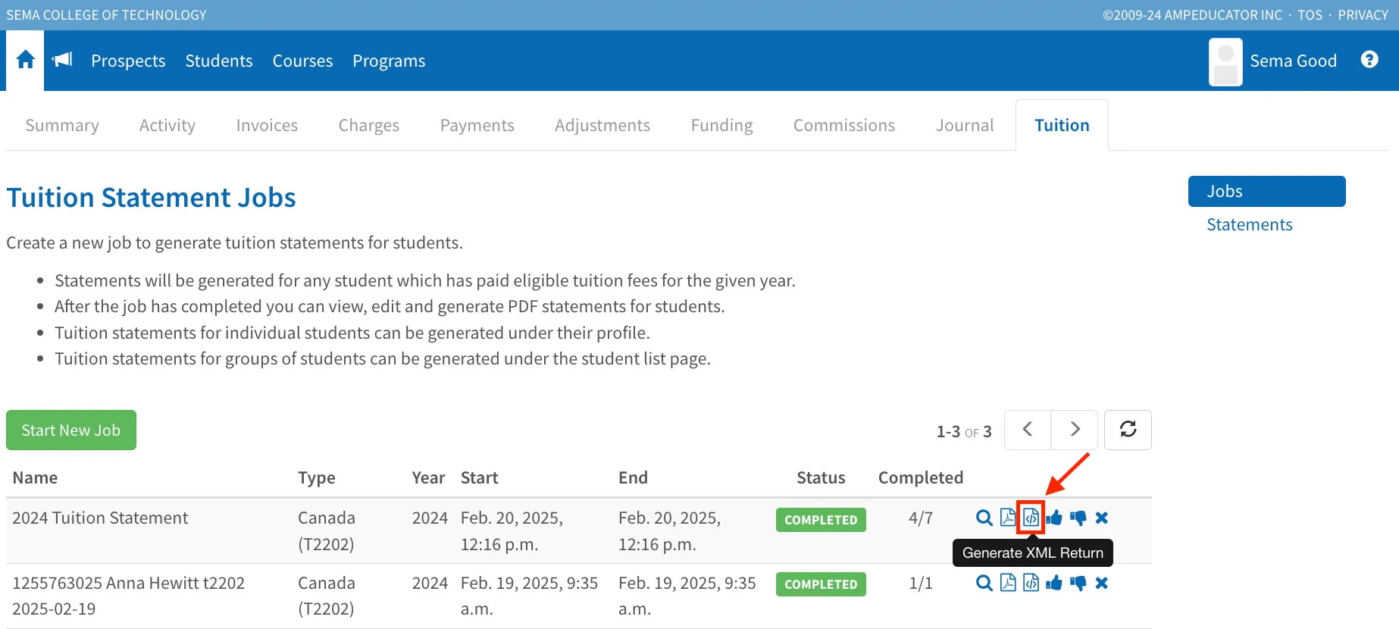Click the 2024 Tuition Statement job name
Image resolution: width=1399 pixels, height=629 pixels.
click(100, 518)
